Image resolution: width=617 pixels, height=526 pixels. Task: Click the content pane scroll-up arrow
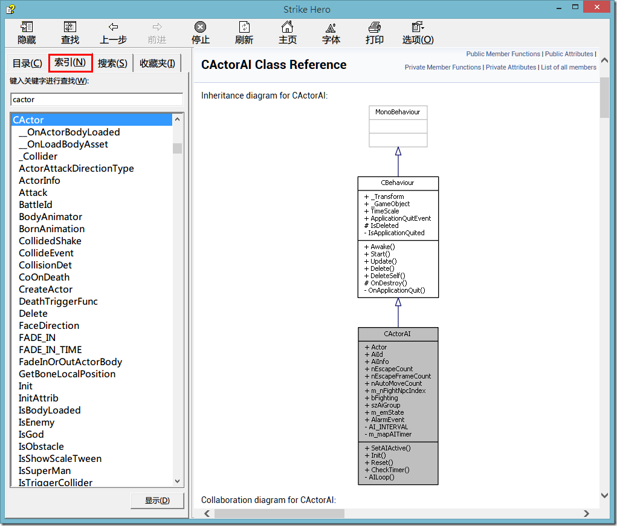[x=605, y=60]
